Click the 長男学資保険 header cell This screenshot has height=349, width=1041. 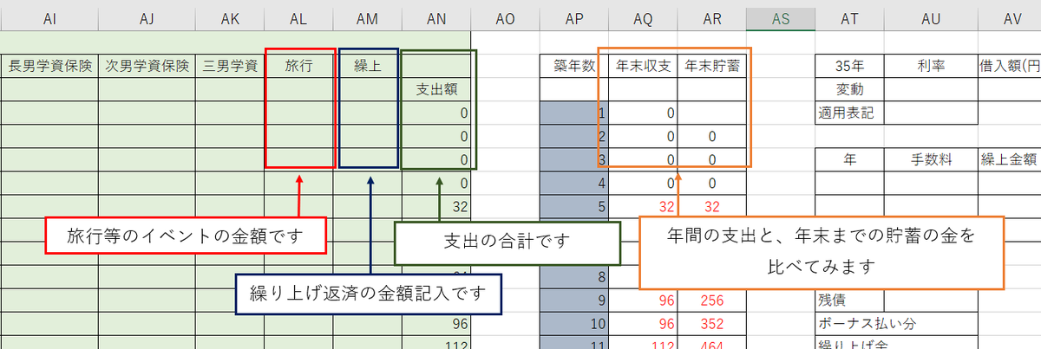pyautogui.click(x=49, y=65)
